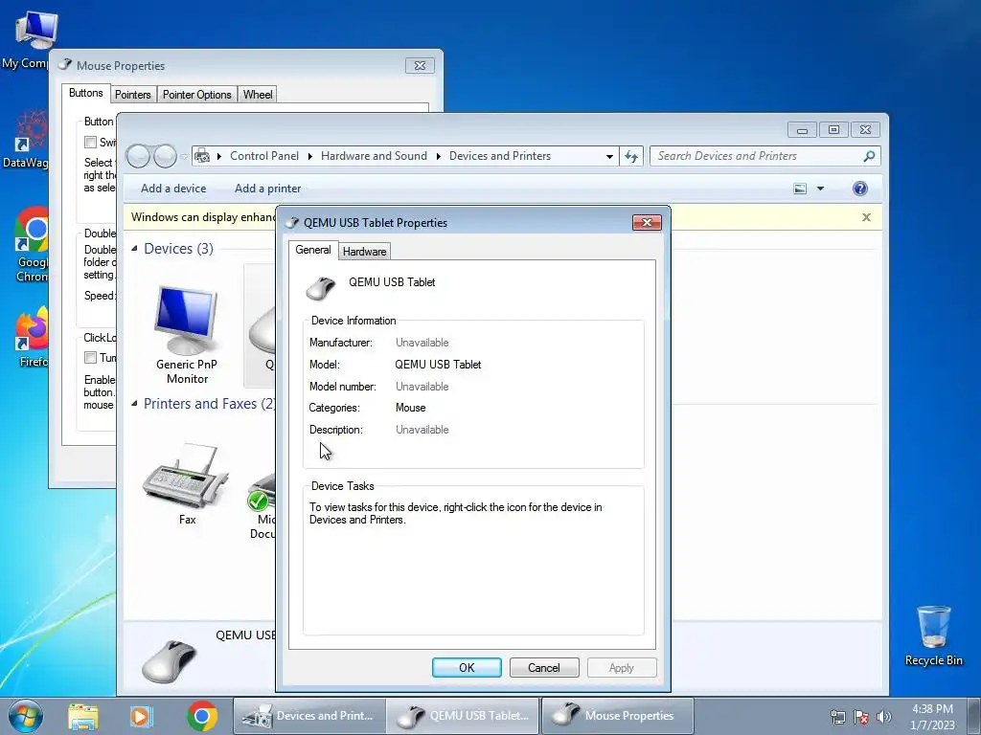Expand breadcrumb arrow before Control Panel
The width and height of the screenshot is (981, 735).
point(219,156)
